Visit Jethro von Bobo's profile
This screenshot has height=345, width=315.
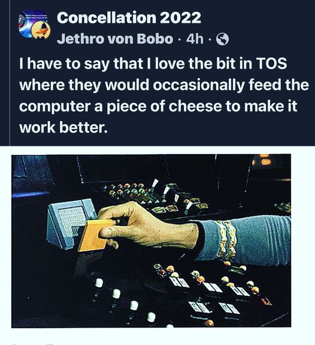click(115, 39)
